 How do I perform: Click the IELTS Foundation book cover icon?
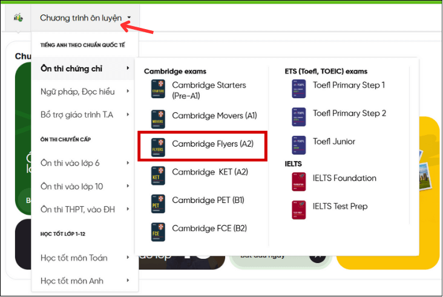point(299,181)
